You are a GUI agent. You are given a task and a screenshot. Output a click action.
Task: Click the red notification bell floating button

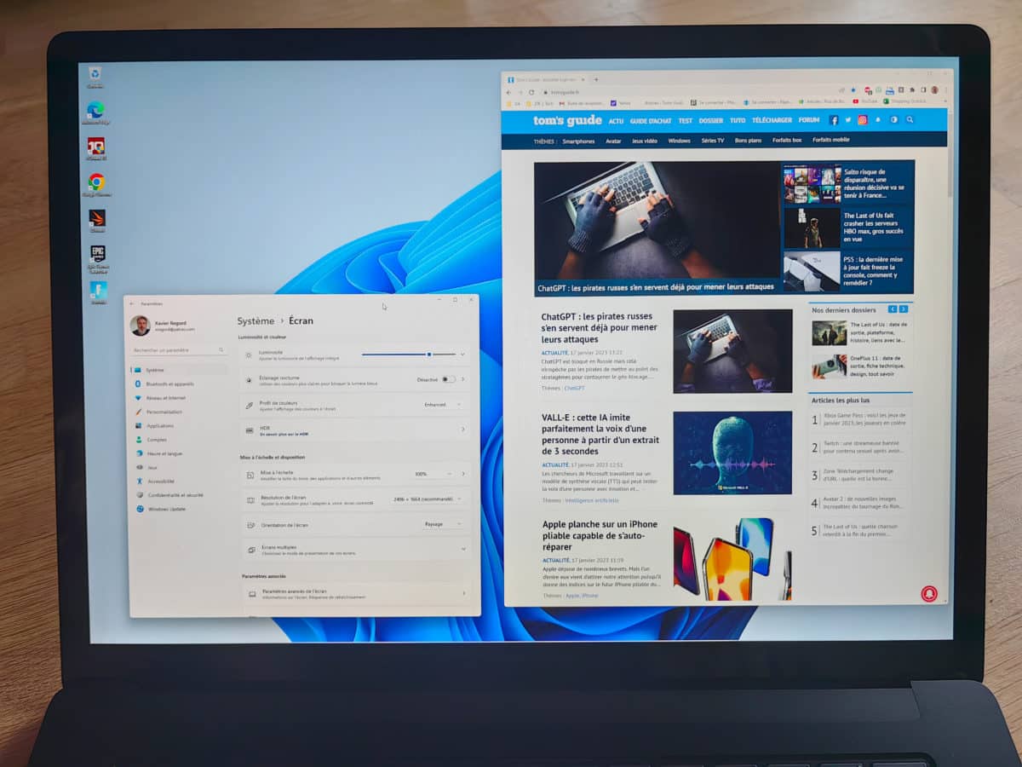(928, 593)
